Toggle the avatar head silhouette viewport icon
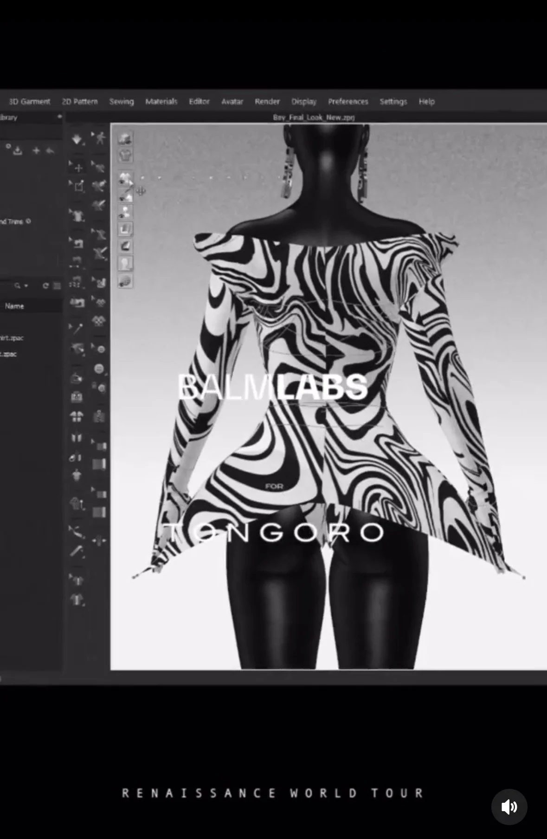This screenshot has height=839, width=547. click(125, 264)
